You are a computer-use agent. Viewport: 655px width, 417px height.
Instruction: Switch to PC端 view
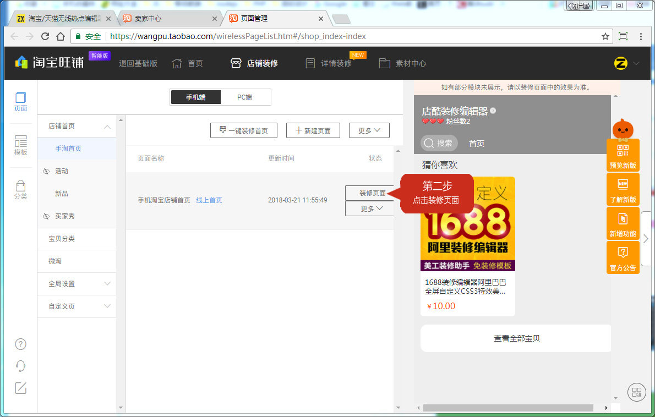tap(245, 97)
